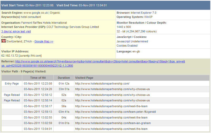Click the meet-the-team URL at 13:04:01

(x=111, y=129)
